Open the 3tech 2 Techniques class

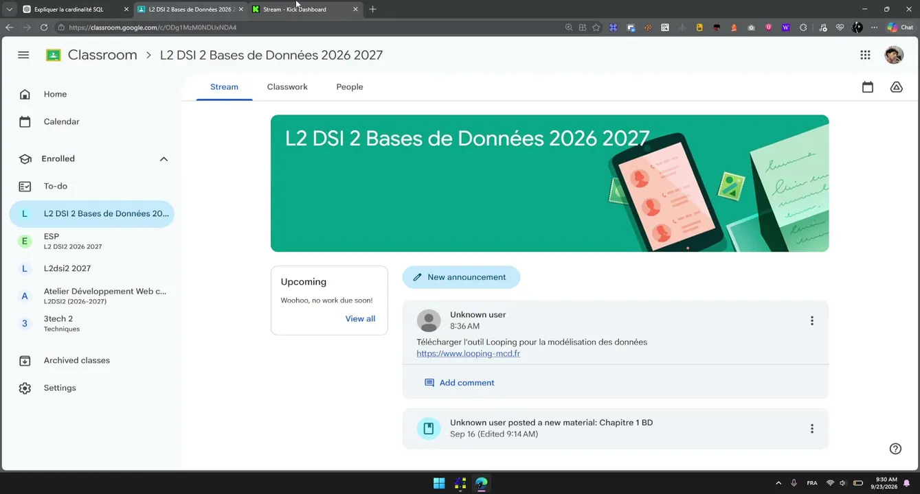[91, 323]
